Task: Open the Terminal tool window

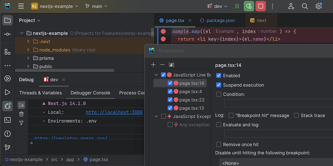Action: [7, 120]
